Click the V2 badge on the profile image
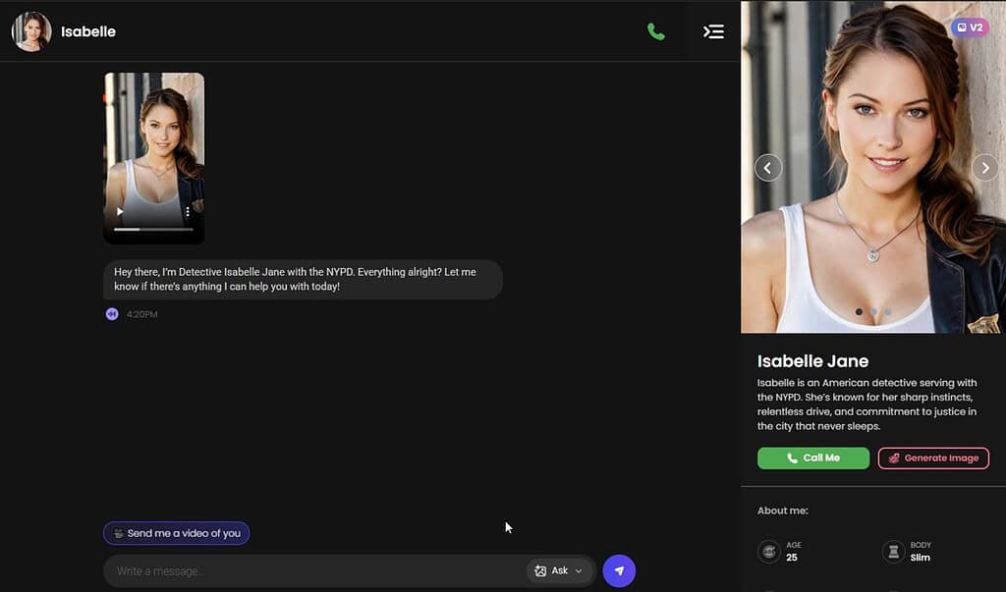 [x=970, y=27]
